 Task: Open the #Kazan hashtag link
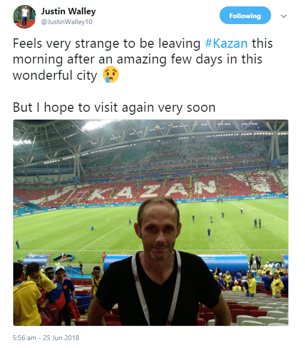coord(226,43)
